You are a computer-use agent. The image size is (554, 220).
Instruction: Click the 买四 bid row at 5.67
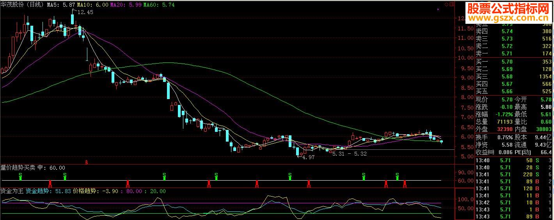click(x=513, y=84)
